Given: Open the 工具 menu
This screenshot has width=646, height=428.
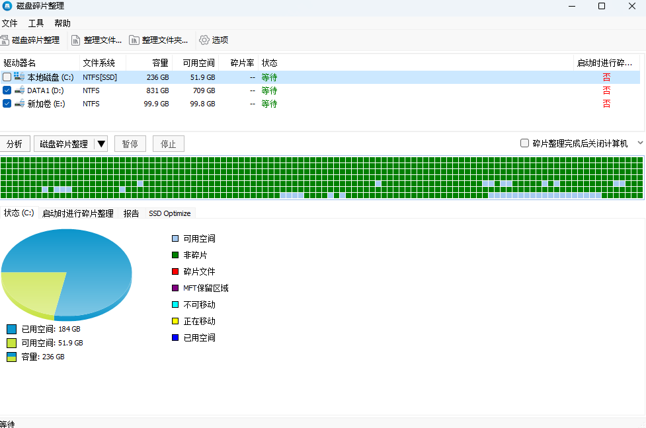Looking at the screenshot, I should pos(36,23).
